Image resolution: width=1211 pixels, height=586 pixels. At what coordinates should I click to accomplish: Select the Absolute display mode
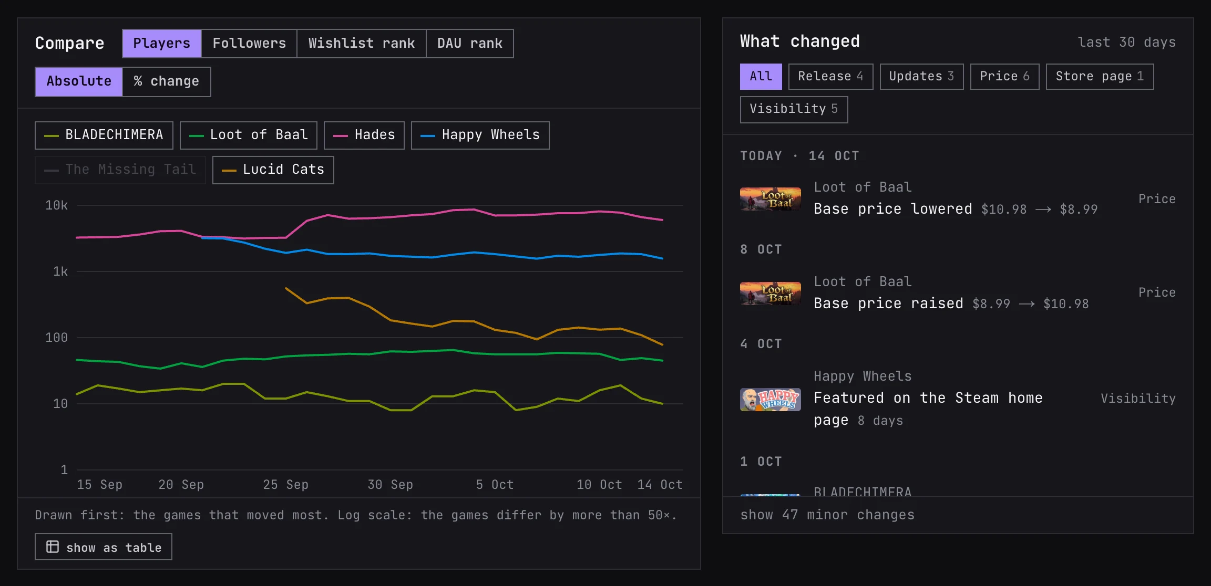[79, 81]
